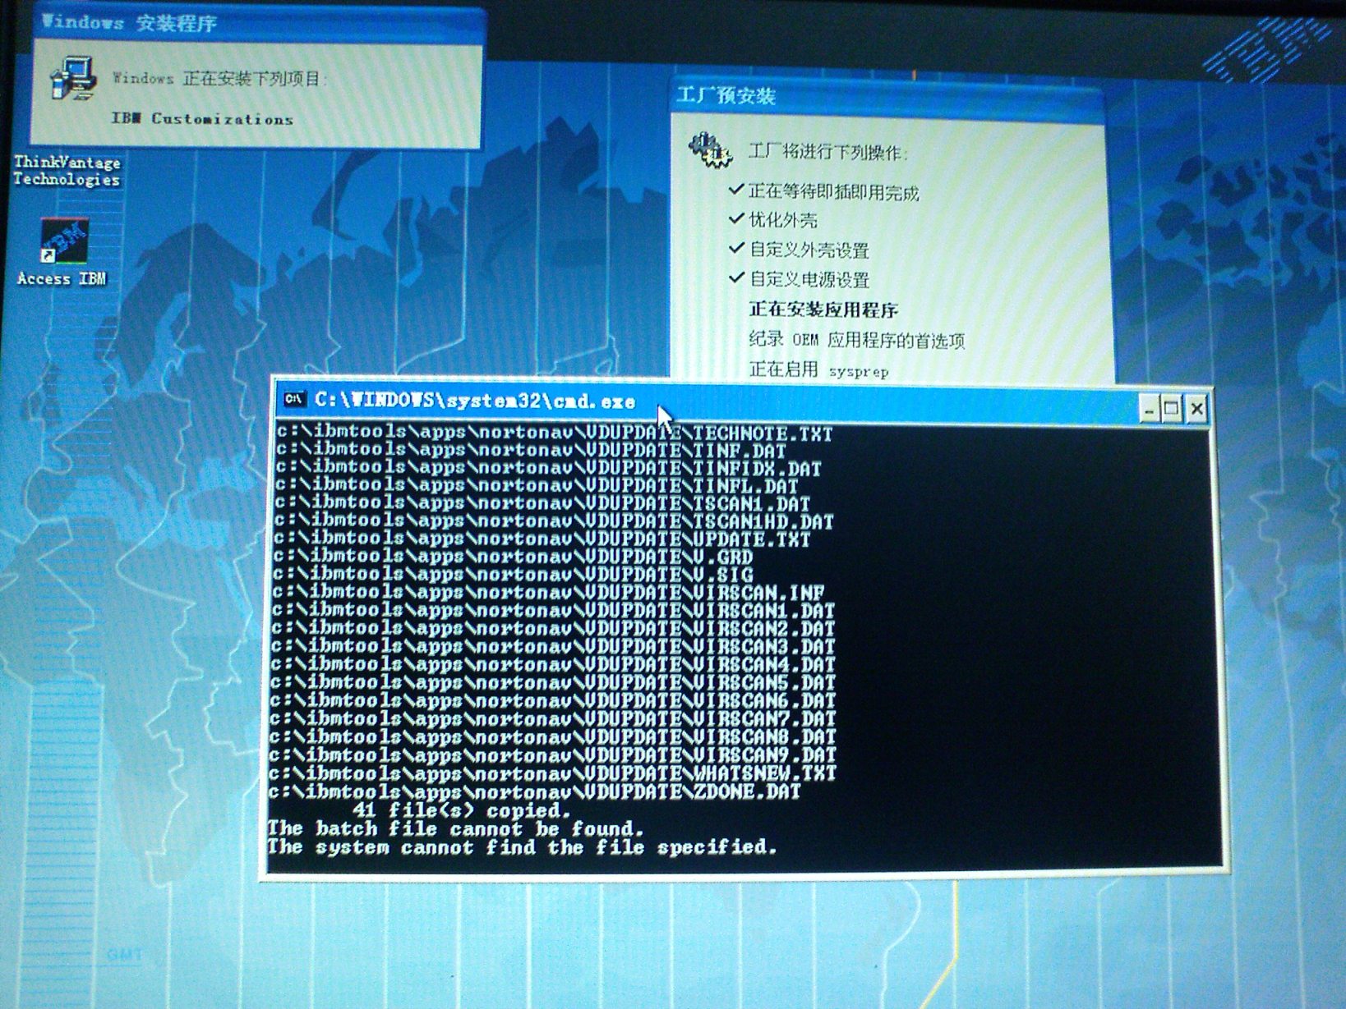Click the ZDONE.DAT line in cmd
Viewport: 1346px width, 1009px height.
pyautogui.click(x=535, y=791)
